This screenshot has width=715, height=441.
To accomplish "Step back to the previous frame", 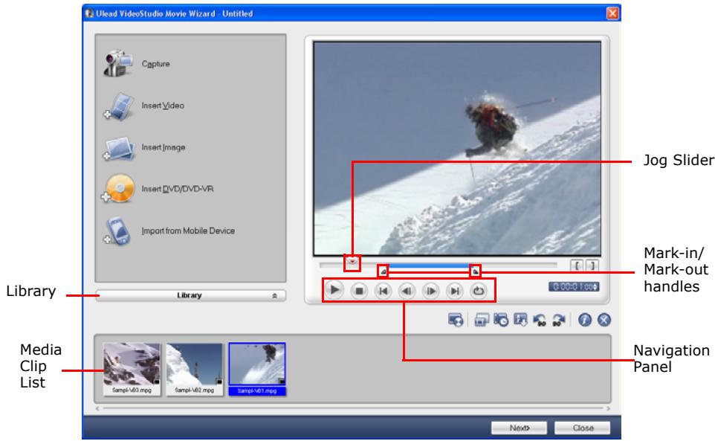I will (407, 291).
